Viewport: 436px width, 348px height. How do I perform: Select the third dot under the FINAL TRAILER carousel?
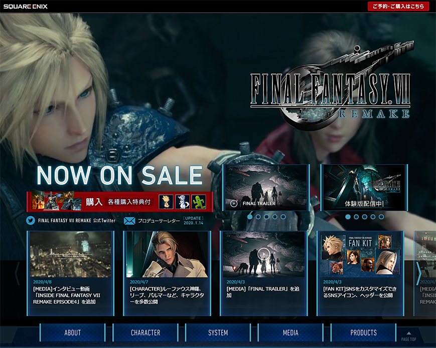(x=266, y=217)
